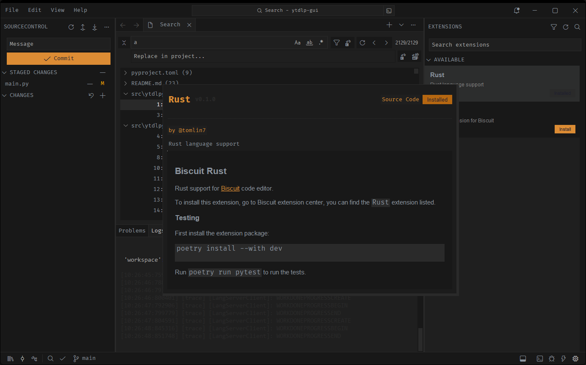Click the checkmark icon in status bar
This screenshot has height=365, width=586.
pyautogui.click(x=63, y=359)
